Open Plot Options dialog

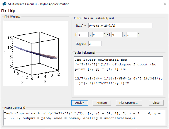[129, 103]
